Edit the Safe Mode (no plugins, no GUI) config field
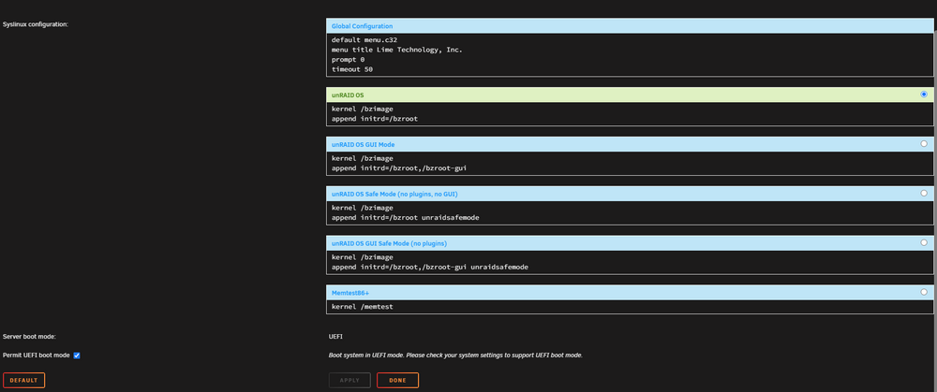Image resolution: width=937 pixels, height=392 pixels. (x=630, y=213)
